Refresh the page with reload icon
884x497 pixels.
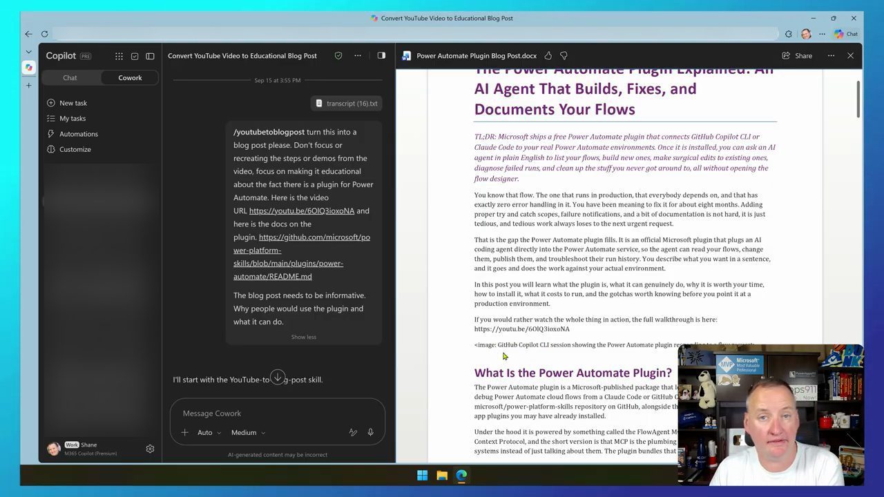[44, 34]
